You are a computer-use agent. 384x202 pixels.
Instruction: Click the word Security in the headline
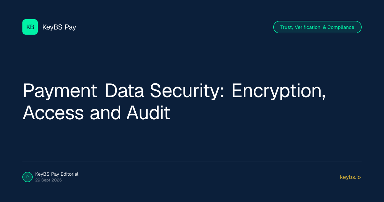(x=188, y=91)
